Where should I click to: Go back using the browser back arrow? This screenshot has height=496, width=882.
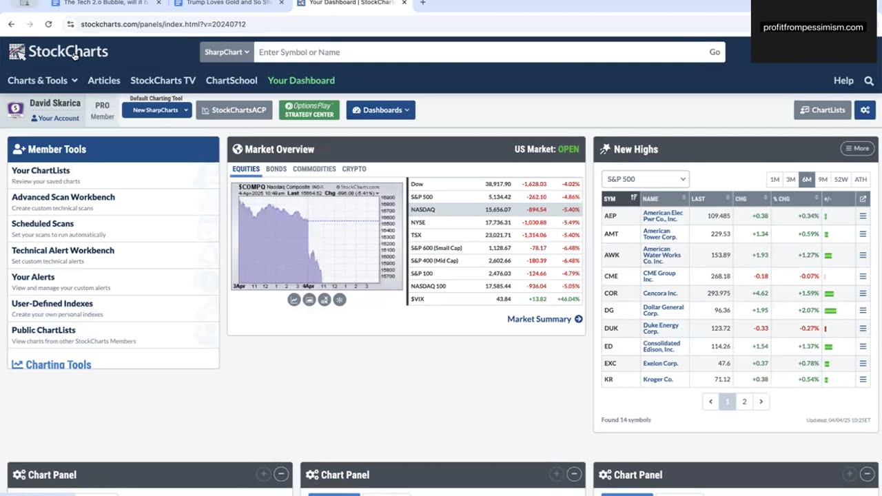click(11, 24)
